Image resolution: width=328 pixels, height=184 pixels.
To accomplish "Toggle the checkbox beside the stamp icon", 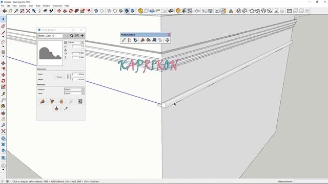I will click(83, 50).
